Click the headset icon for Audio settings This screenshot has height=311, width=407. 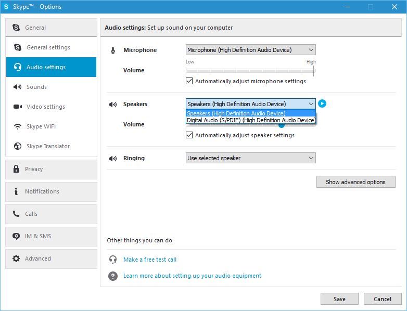click(x=18, y=67)
